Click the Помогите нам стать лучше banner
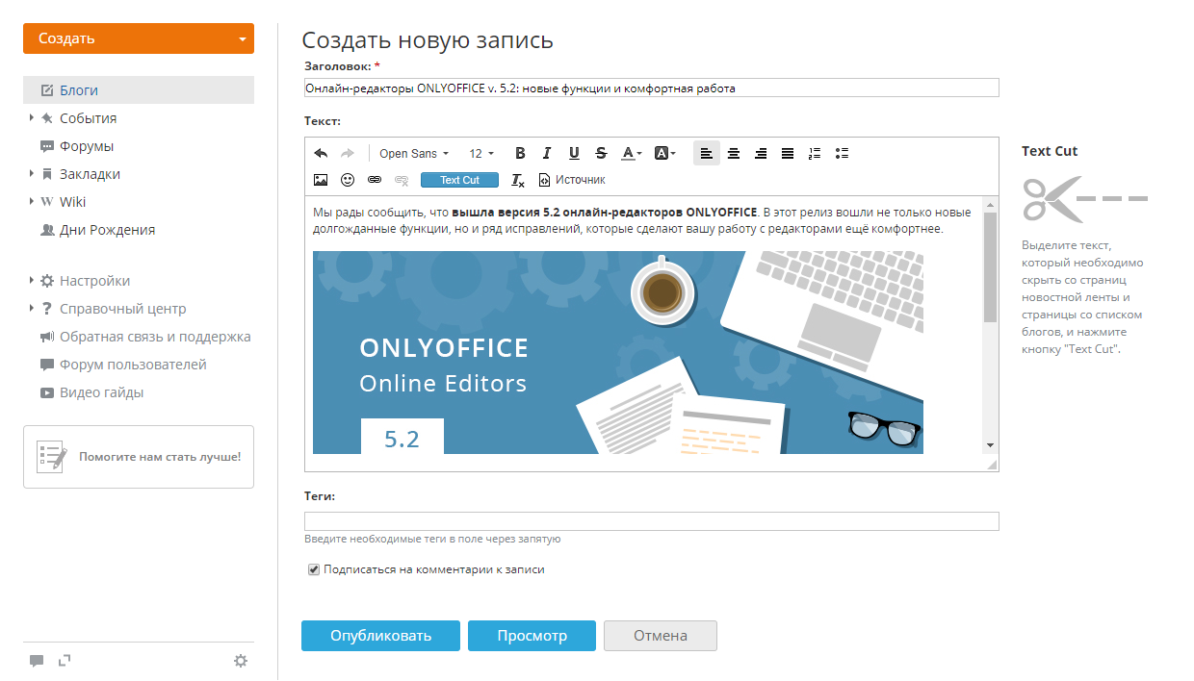1194x681 pixels. pos(139,457)
